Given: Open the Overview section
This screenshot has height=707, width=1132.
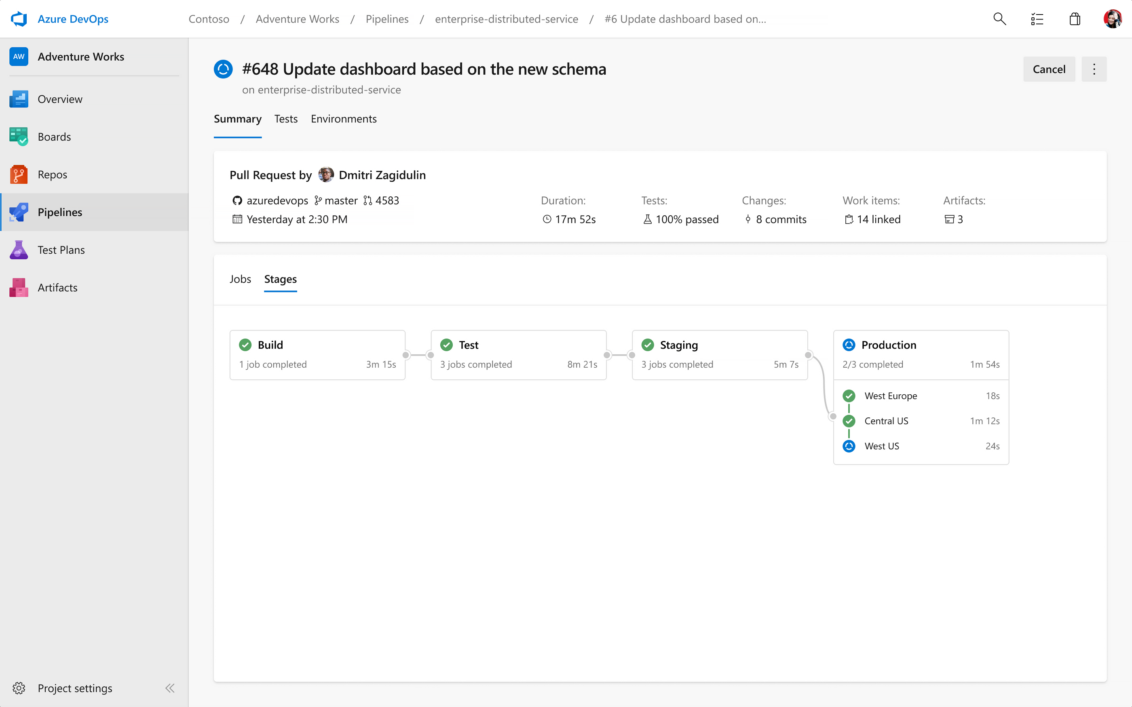Looking at the screenshot, I should pos(59,99).
